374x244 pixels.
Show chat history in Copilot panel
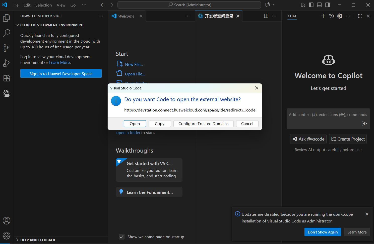(332, 16)
